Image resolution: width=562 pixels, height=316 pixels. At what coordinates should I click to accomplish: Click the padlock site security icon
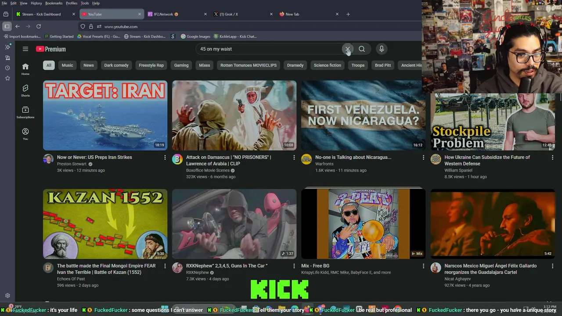pos(91,26)
